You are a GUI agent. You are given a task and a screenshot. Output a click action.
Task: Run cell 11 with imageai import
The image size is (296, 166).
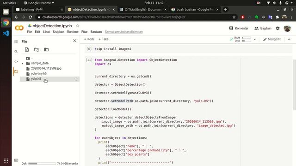(89, 60)
